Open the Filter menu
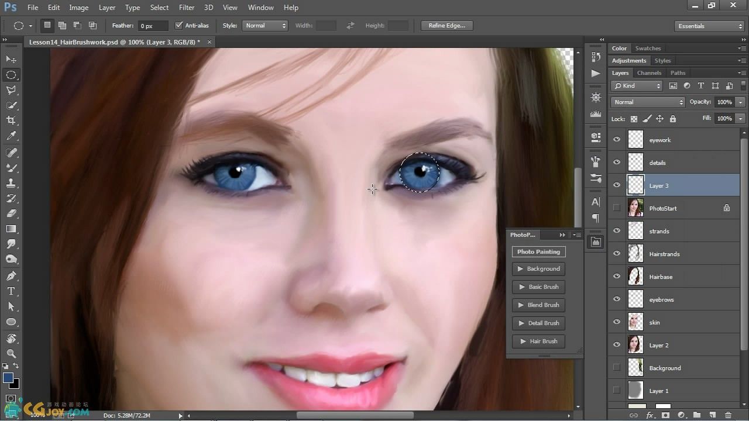This screenshot has width=749, height=421. click(x=187, y=8)
